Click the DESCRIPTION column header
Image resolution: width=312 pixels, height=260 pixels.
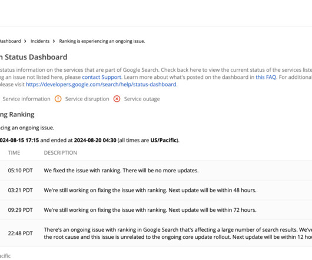click(61, 153)
